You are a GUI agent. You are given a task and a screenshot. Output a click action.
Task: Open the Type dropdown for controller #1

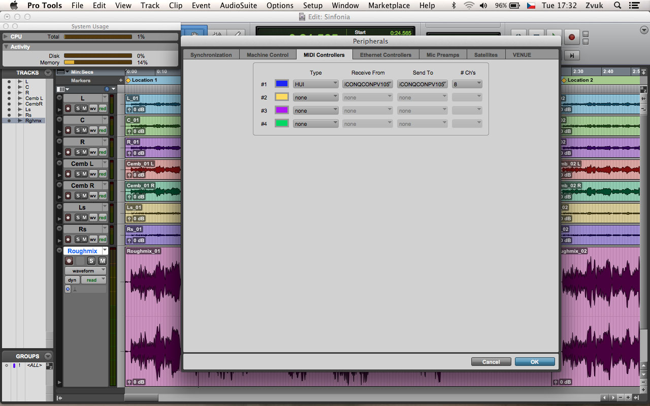[x=315, y=84]
